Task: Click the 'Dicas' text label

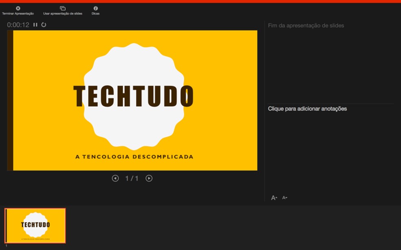Action: 96,13
